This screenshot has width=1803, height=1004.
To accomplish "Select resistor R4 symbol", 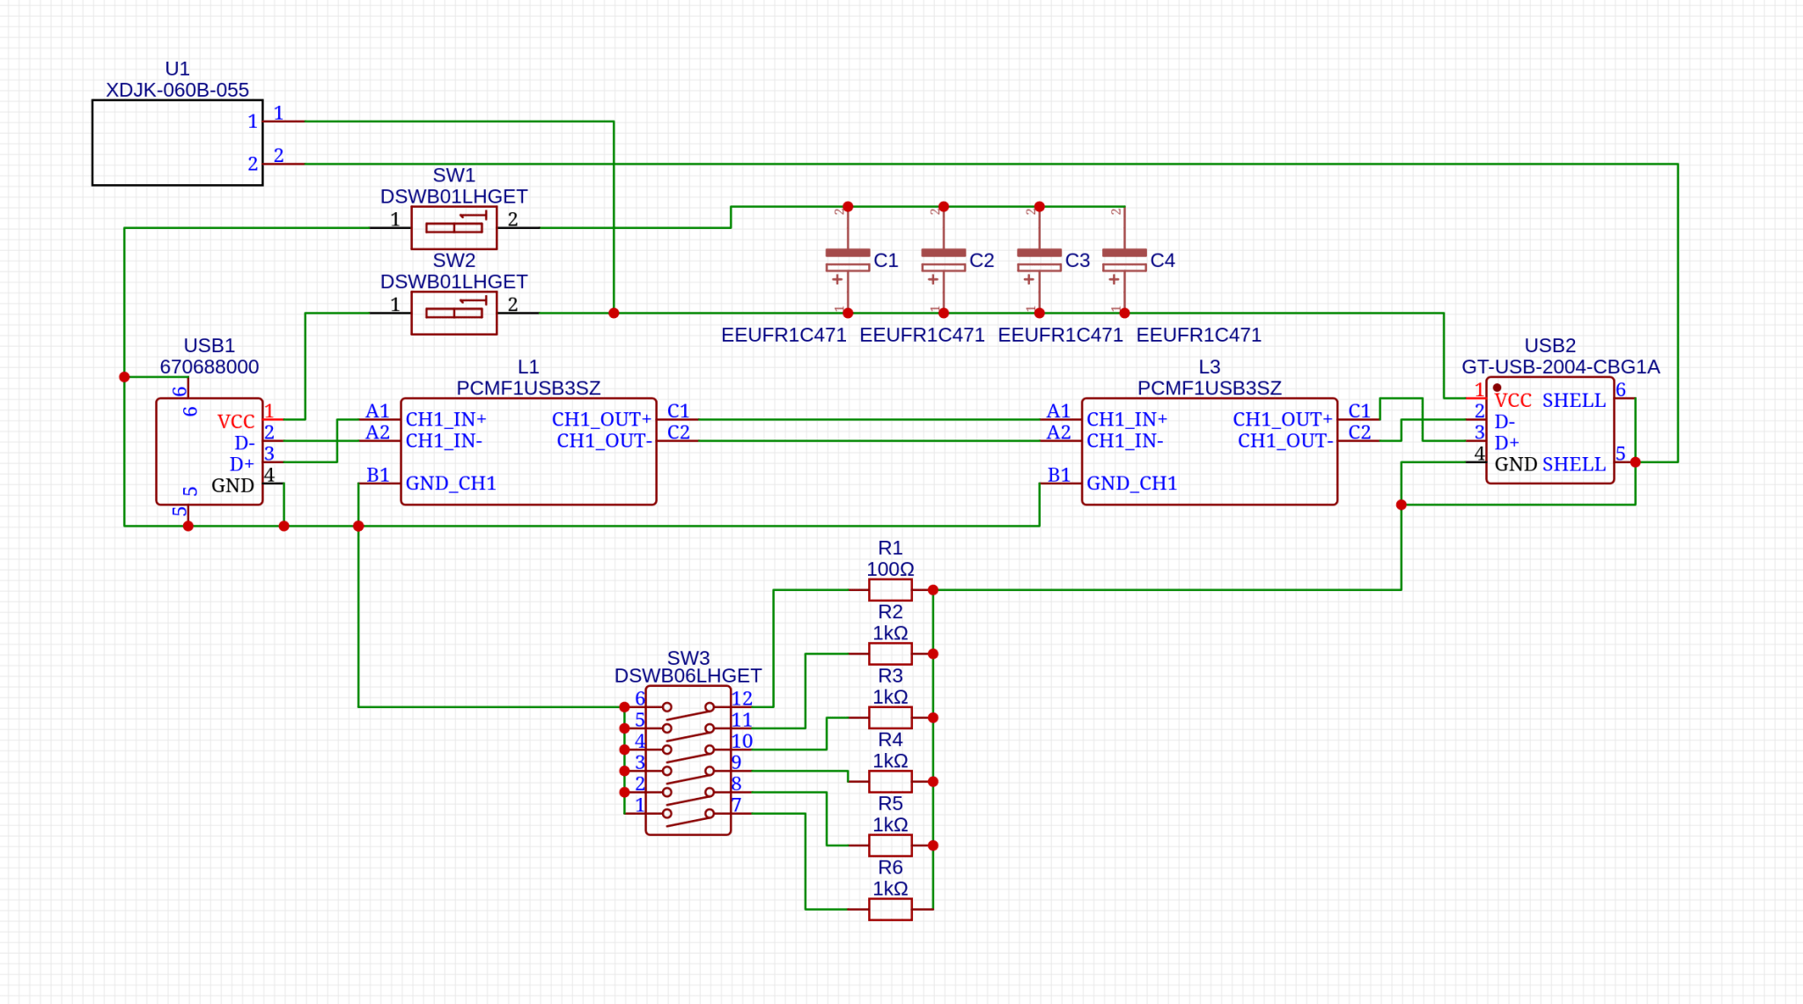I will pyautogui.click(x=890, y=782).
